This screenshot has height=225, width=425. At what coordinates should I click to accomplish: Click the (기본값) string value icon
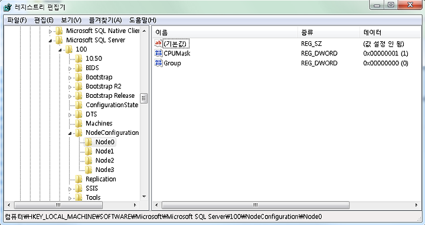click(159, 43)
